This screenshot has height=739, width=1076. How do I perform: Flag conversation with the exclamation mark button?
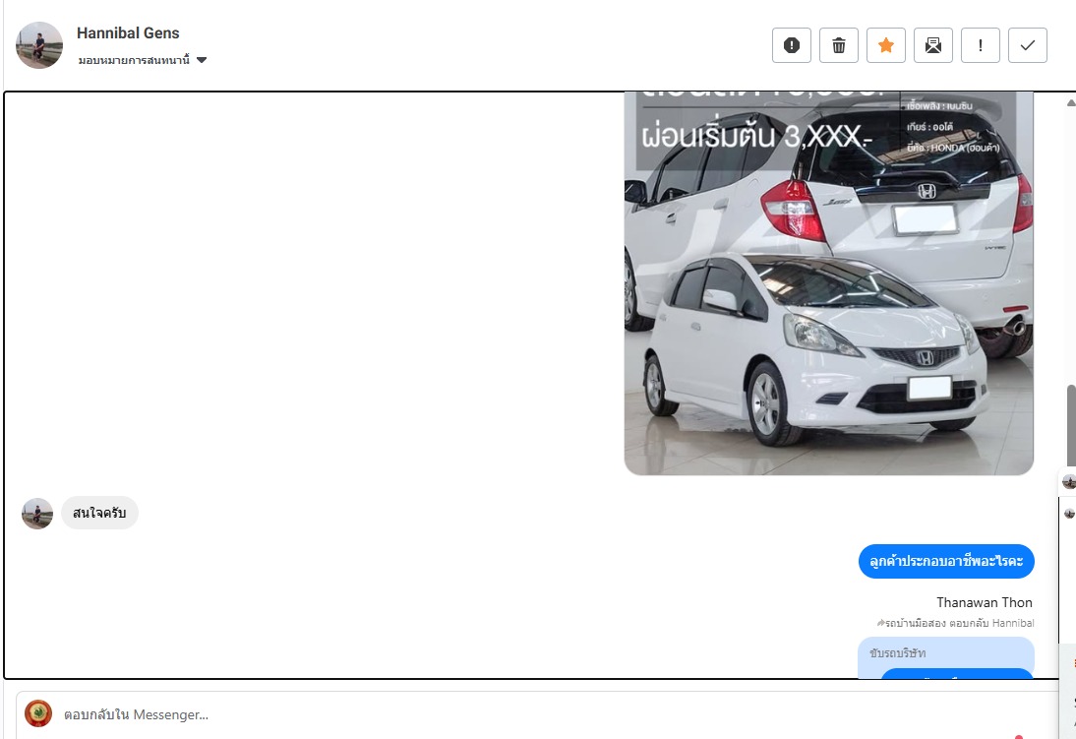pyautogui.click(x=980, y=45)
